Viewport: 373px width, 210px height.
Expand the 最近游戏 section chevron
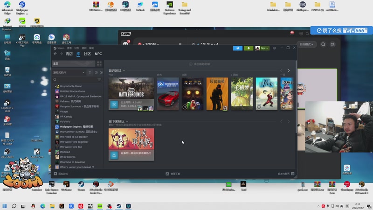click(x=124, y=71)
